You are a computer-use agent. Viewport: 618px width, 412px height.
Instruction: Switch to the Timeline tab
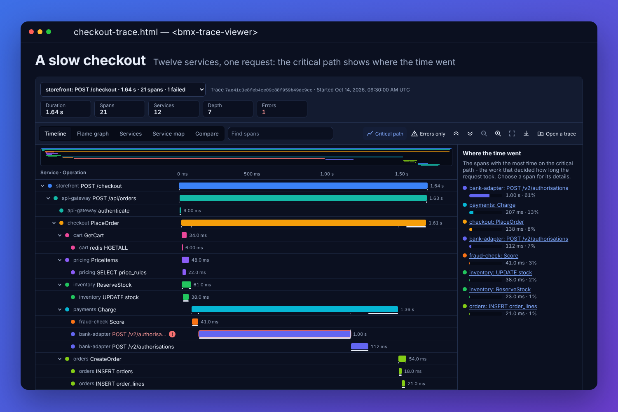click(x=55, y=133)
